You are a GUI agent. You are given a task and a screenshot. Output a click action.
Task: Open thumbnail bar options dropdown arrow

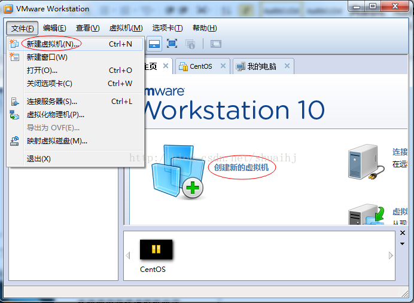[403, 244]
